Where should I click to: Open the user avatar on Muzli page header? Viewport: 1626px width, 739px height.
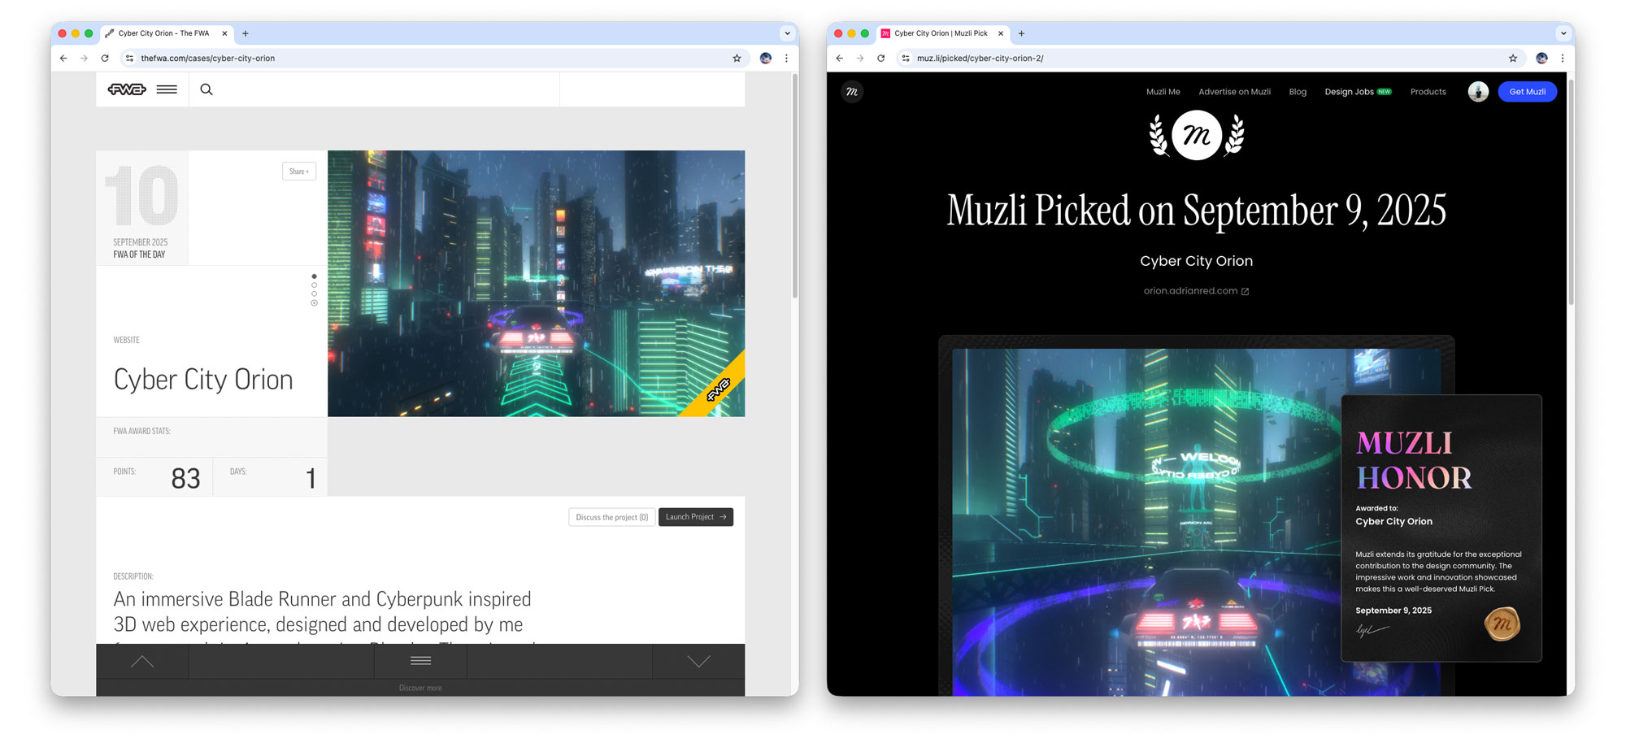pyautogui.click(x=1478, y=92)
